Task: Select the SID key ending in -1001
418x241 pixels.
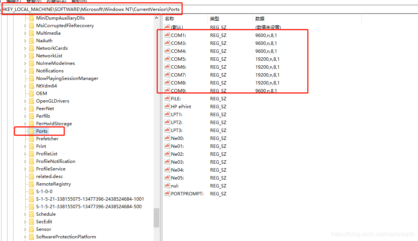Action: point(90,199)
